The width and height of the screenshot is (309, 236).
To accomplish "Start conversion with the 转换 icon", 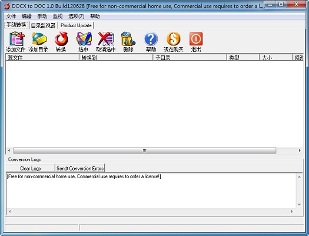I will [61, 42].
